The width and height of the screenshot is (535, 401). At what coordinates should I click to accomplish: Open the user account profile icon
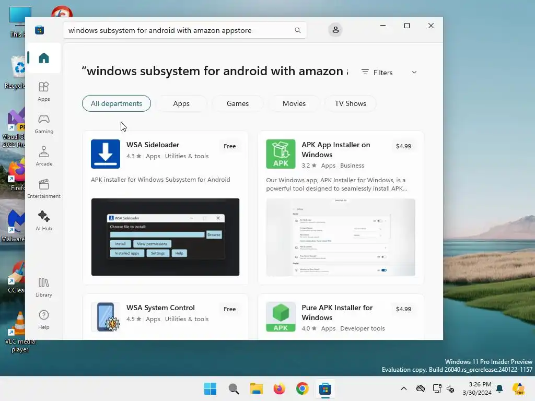pyautogui.click(x=335, y=30)
